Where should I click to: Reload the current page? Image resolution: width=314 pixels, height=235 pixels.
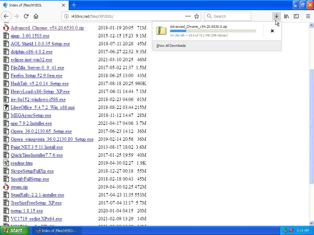click(x=26, y=16)
